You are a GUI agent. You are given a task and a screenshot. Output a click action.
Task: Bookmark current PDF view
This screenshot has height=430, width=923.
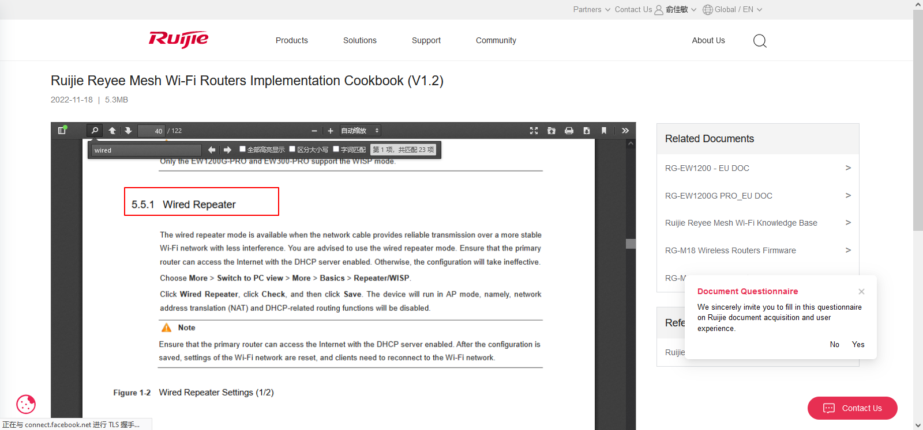(x=604, y=131)
